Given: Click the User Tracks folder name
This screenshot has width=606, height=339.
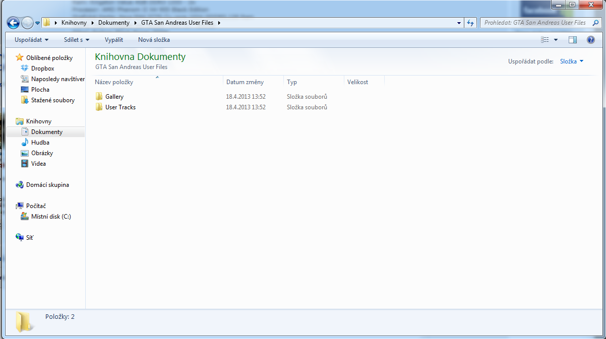Looking at the screenshot, I should click(x=120, y=107).
